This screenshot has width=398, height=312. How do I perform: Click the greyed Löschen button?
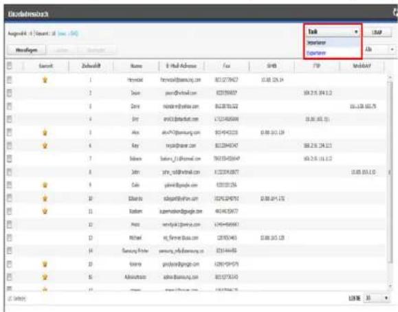point(62,50)
